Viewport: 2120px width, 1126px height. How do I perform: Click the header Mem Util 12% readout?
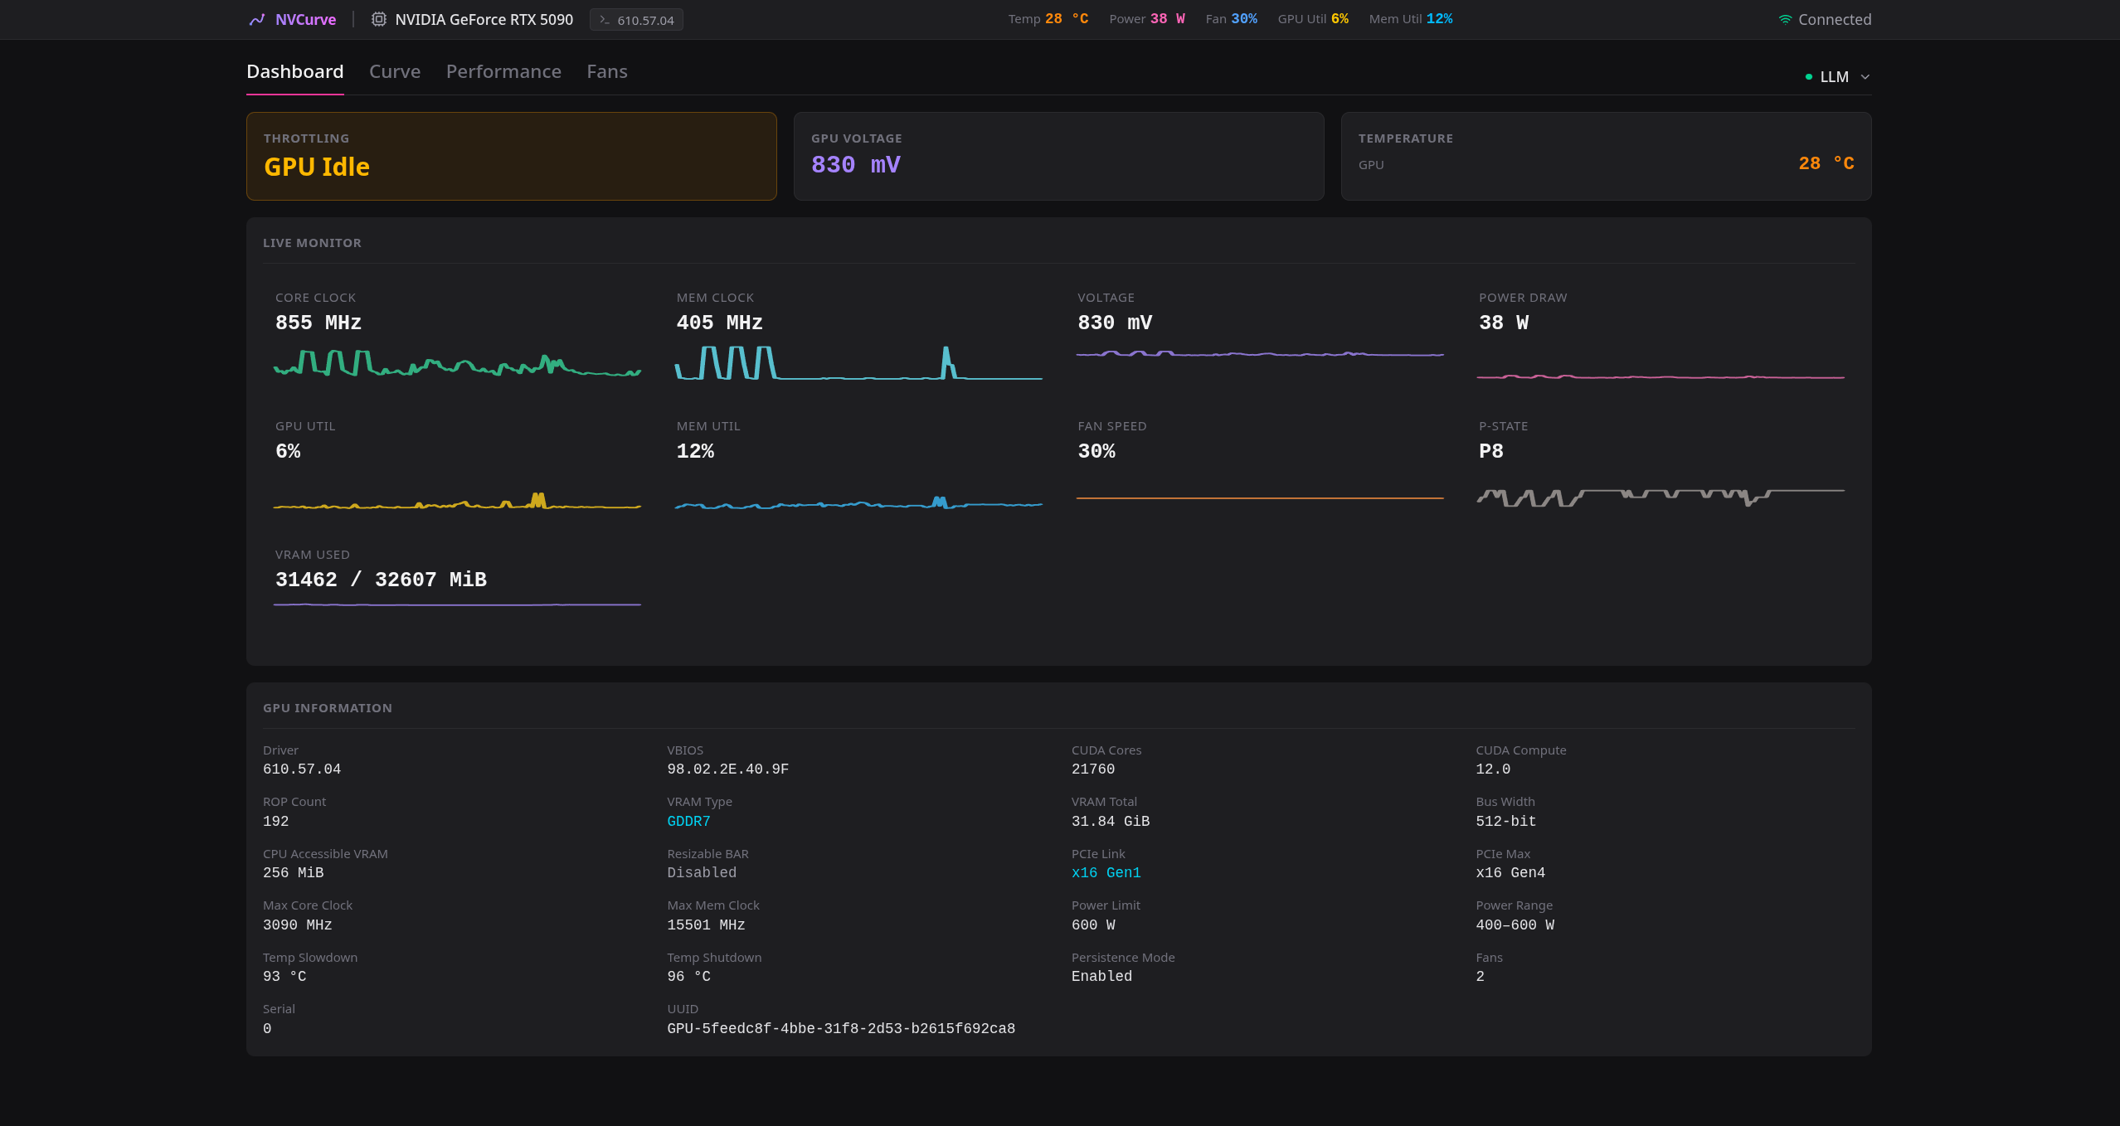coord(1411,19)
